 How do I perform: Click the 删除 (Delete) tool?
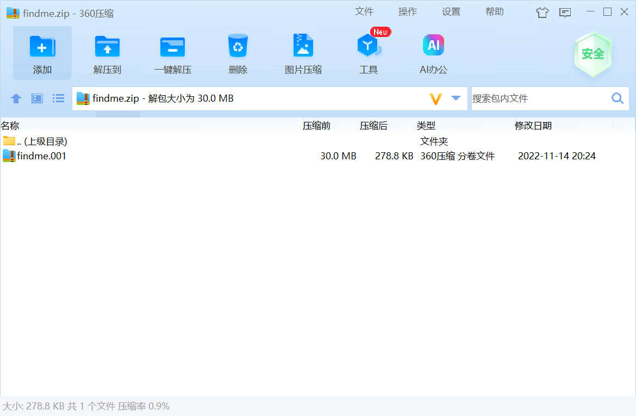pos(238,53)
